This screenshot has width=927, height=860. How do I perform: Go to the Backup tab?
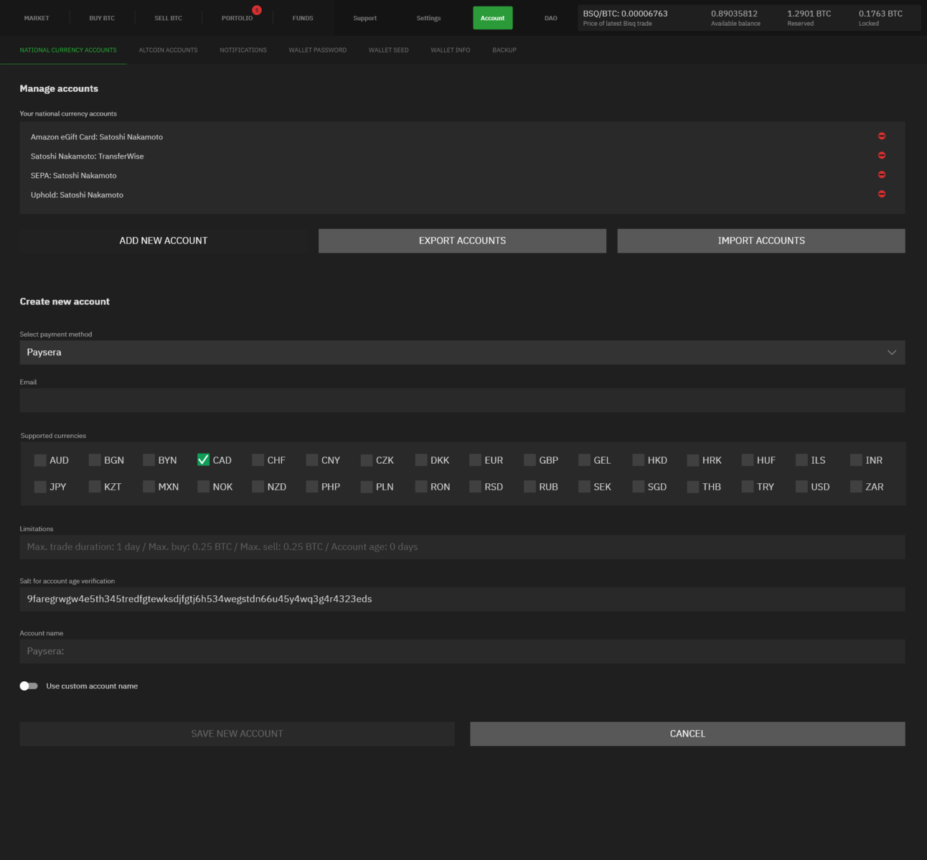click(504, 50)
